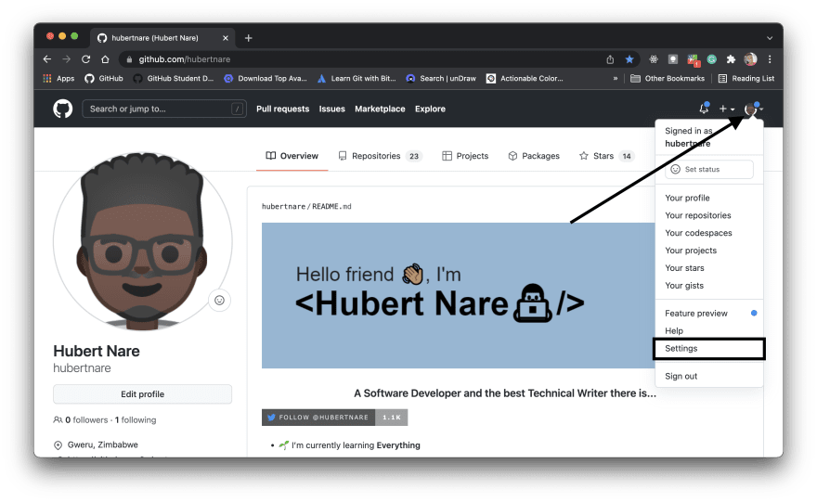Open the Download Top Ava... bookmark
Image resolution: width=817 pixels, height=502 pixels.
pos(266,79)
